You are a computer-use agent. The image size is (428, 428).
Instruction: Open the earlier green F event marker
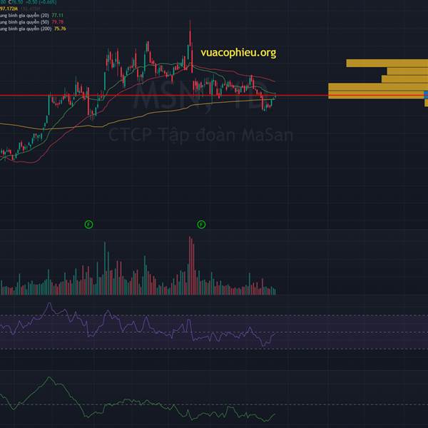88,225
